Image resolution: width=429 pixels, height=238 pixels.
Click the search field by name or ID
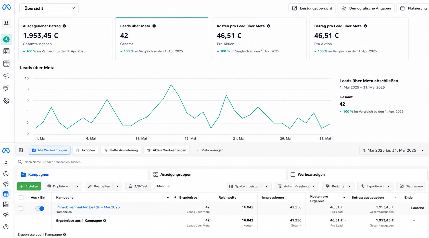click(x=222, y=162)
